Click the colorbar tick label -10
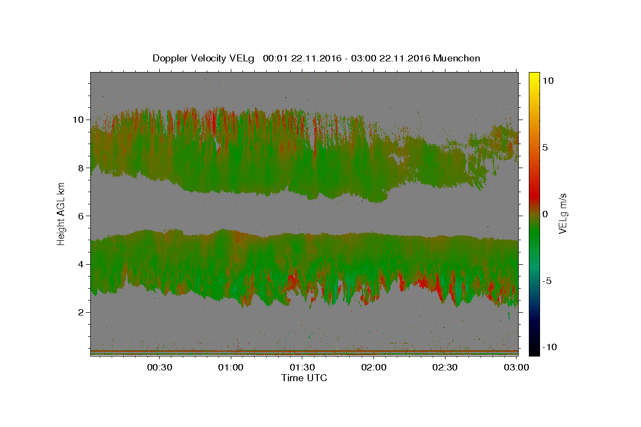Screen dimensions: 641x427 click(x=549, y=347)
